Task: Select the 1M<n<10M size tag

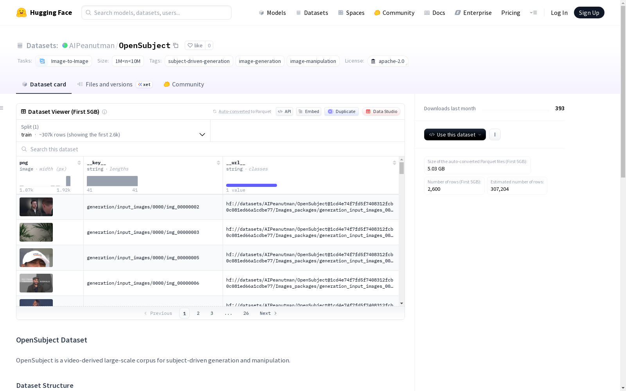Action: pos(128,61)
